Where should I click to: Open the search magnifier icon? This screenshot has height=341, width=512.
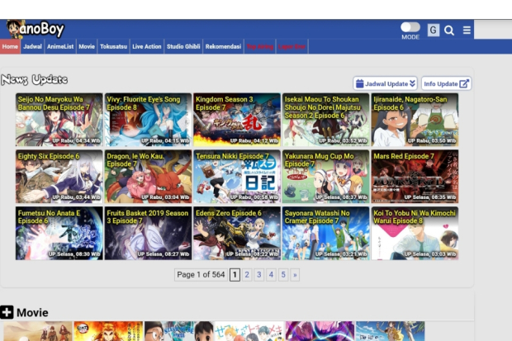449,31
